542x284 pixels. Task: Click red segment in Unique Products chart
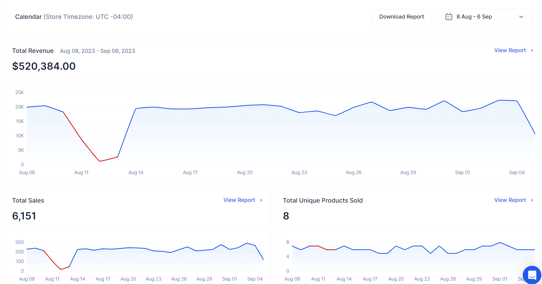(323, 248)
